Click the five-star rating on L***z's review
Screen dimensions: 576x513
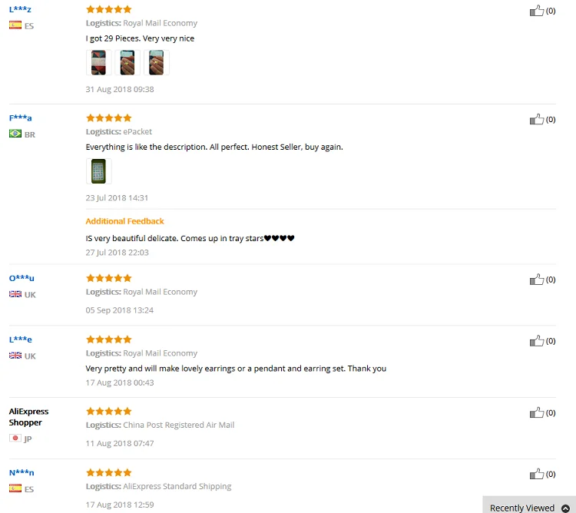click(x=109, y=9)
